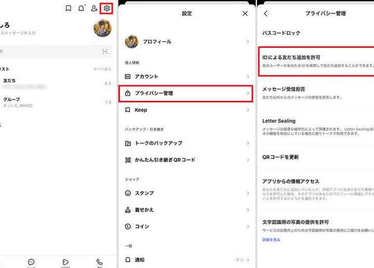Click the 詳細を見る link
The width and height of the screenshot is (374, 268).
271,239
